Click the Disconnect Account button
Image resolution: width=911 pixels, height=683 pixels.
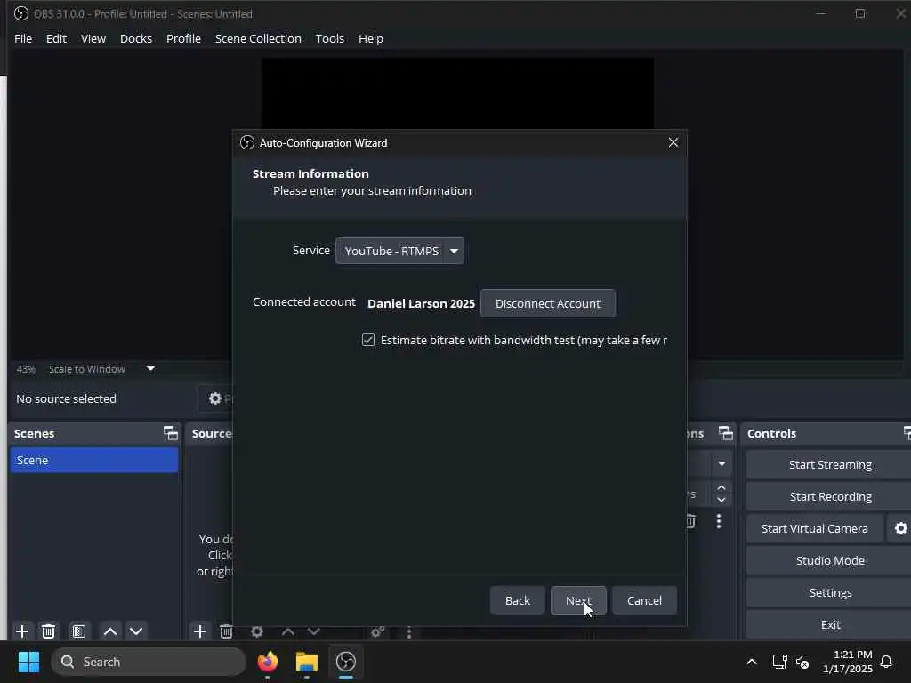548,303
